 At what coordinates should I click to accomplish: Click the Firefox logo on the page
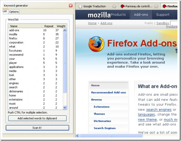click(x=96, y=44)
